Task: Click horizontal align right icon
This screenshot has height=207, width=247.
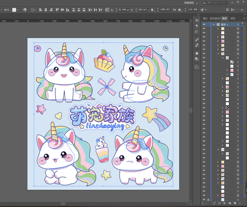Action: click(51, 10)
